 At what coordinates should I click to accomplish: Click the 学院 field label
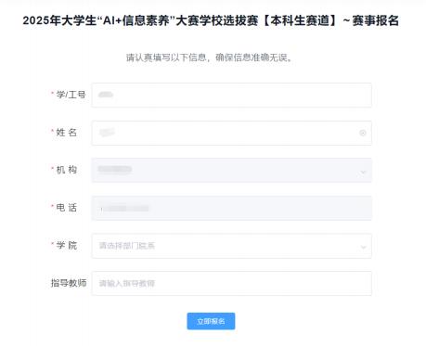point(66,245)
